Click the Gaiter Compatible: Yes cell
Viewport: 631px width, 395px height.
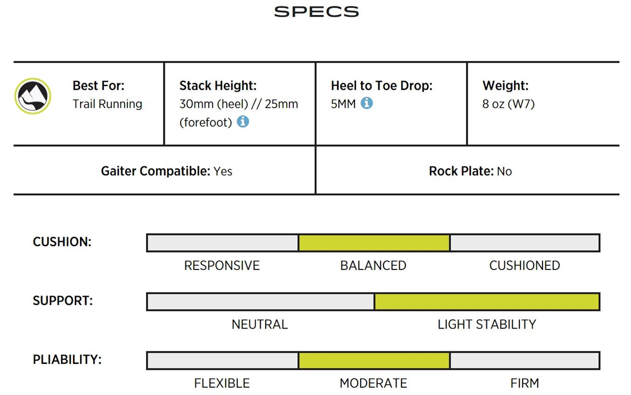pos(165,170)
